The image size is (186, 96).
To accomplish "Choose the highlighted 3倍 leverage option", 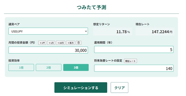I will click(76, 67).
